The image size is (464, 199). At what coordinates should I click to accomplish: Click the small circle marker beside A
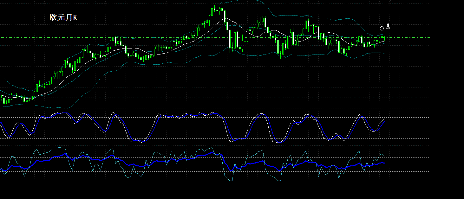pos(382,28)
